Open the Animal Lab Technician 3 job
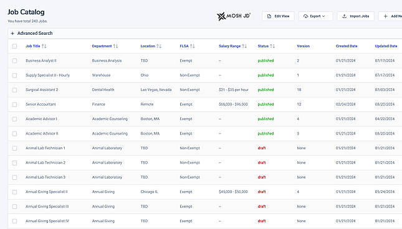 (x=45, y=177)
